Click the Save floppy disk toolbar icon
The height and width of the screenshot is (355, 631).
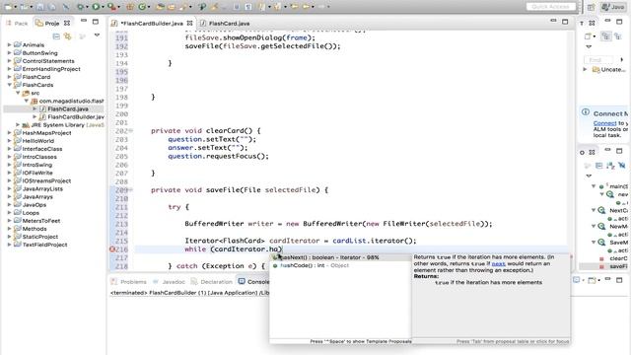click(x=40, y=7)
